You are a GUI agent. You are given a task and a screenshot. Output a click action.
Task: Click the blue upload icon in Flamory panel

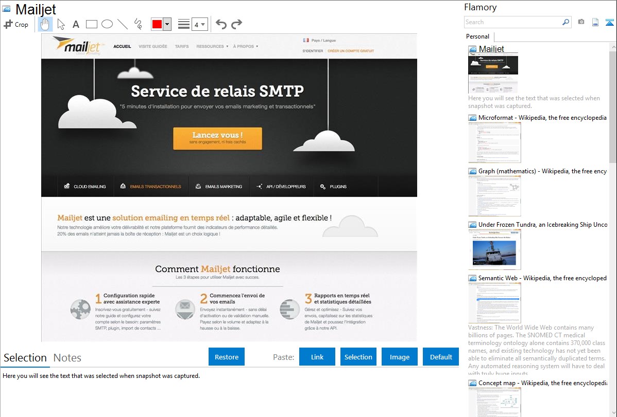tap(609, 22)
